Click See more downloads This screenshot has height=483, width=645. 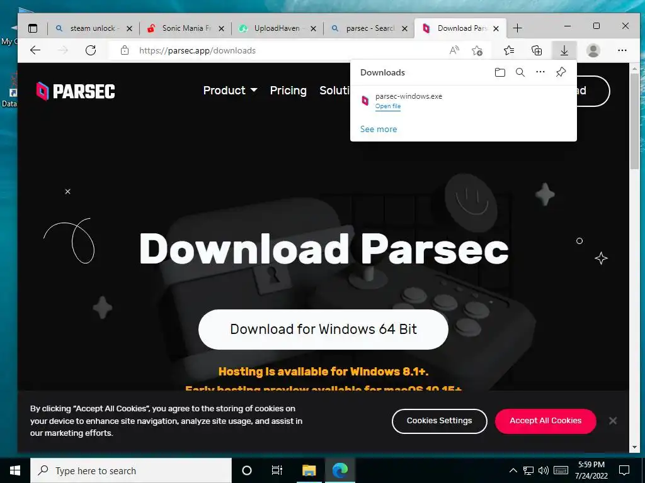pyautogui.click(x=379, y=129)
